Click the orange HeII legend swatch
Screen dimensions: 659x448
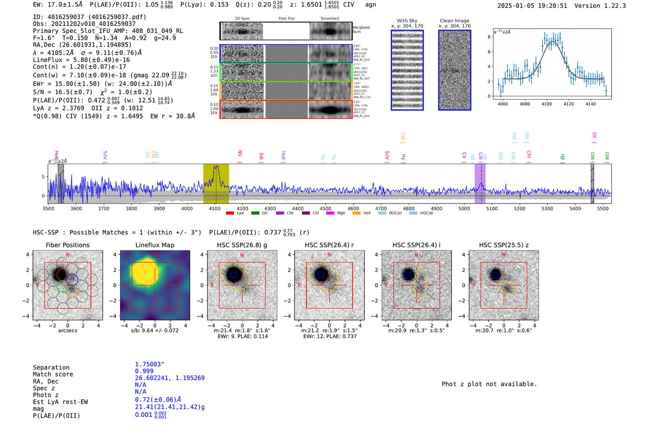coord(356,213)
